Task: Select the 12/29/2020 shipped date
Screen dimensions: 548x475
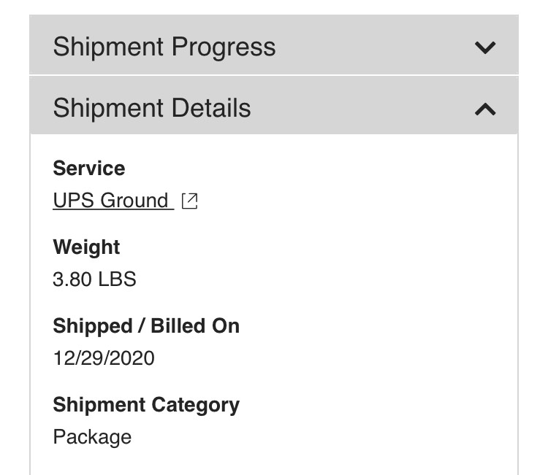Action: [104, 358]
